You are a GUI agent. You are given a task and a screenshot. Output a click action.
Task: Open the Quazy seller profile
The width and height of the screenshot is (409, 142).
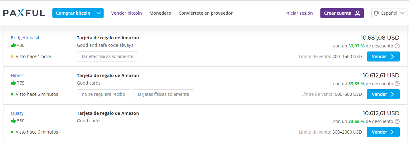pyautogui.click(x=17, y=113)
